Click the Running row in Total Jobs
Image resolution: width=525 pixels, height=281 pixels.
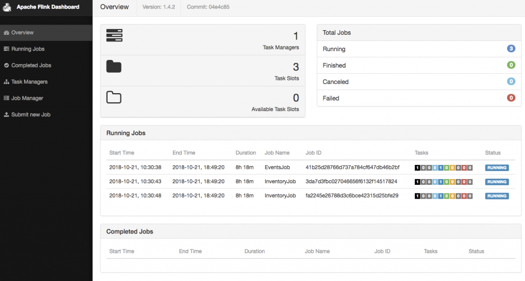pyautogui.click(x=419, y=49)
